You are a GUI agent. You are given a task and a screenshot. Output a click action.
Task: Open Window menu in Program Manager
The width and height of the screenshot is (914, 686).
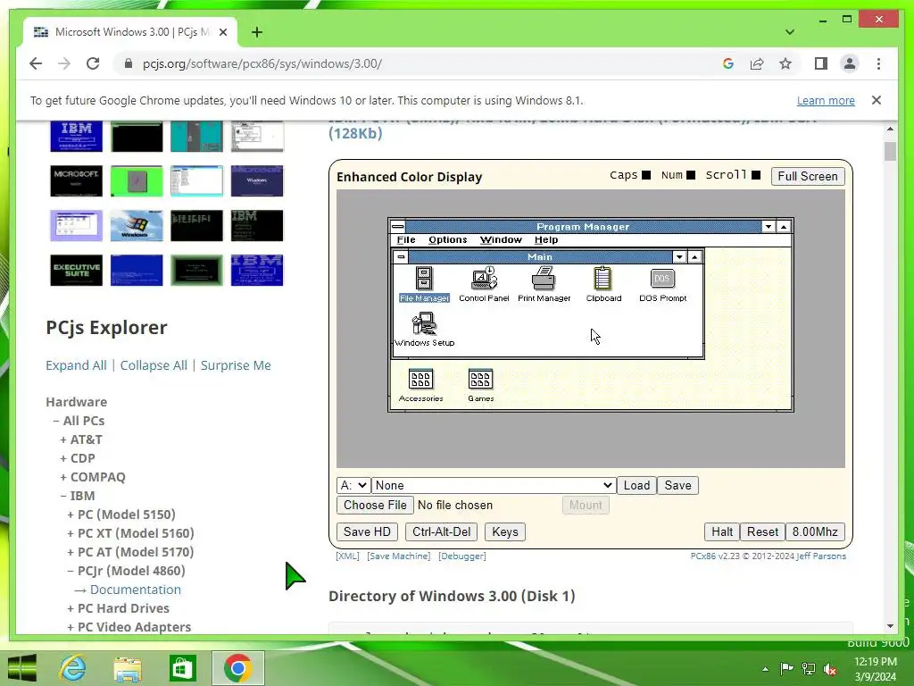pyautogui.click(x=501, y=239)
